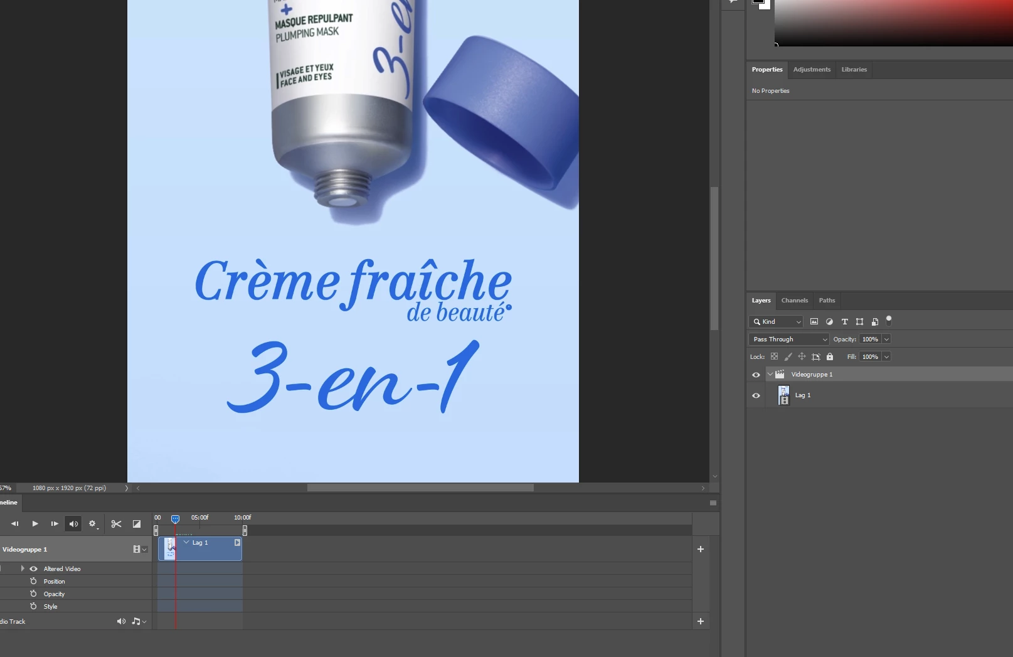This screenshot has height=657, width=1013.
Task: Select the Lag 1 layer thumbnail
Action: (783, 395)
